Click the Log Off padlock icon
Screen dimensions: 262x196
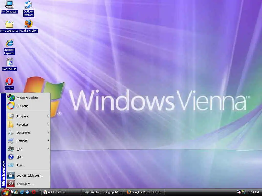tap(11, 175)
